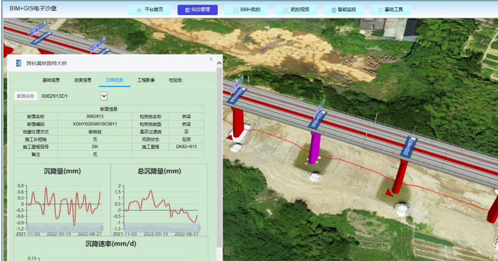Open the BIM+航拍 module

246,10
